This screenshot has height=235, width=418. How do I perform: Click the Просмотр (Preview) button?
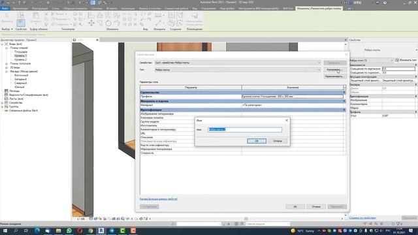150,207
